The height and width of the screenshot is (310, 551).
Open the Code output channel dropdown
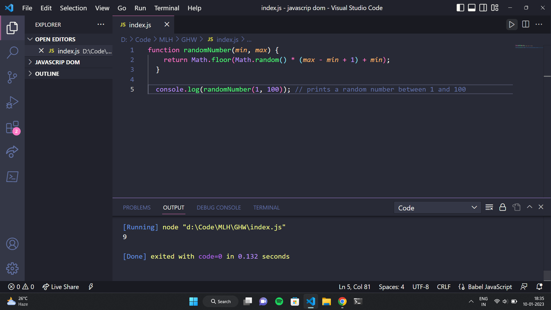point(437,208)
